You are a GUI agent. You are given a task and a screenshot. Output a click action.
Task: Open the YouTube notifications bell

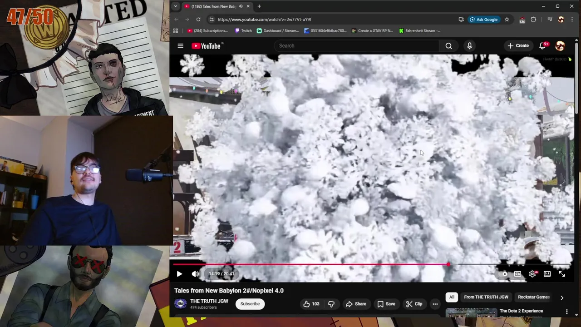pos(542,45)
